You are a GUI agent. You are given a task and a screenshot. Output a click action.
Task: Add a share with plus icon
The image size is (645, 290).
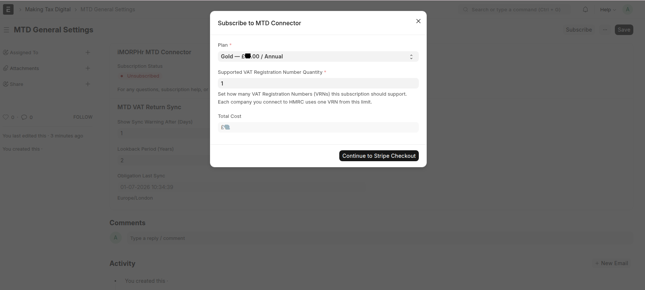88,84
